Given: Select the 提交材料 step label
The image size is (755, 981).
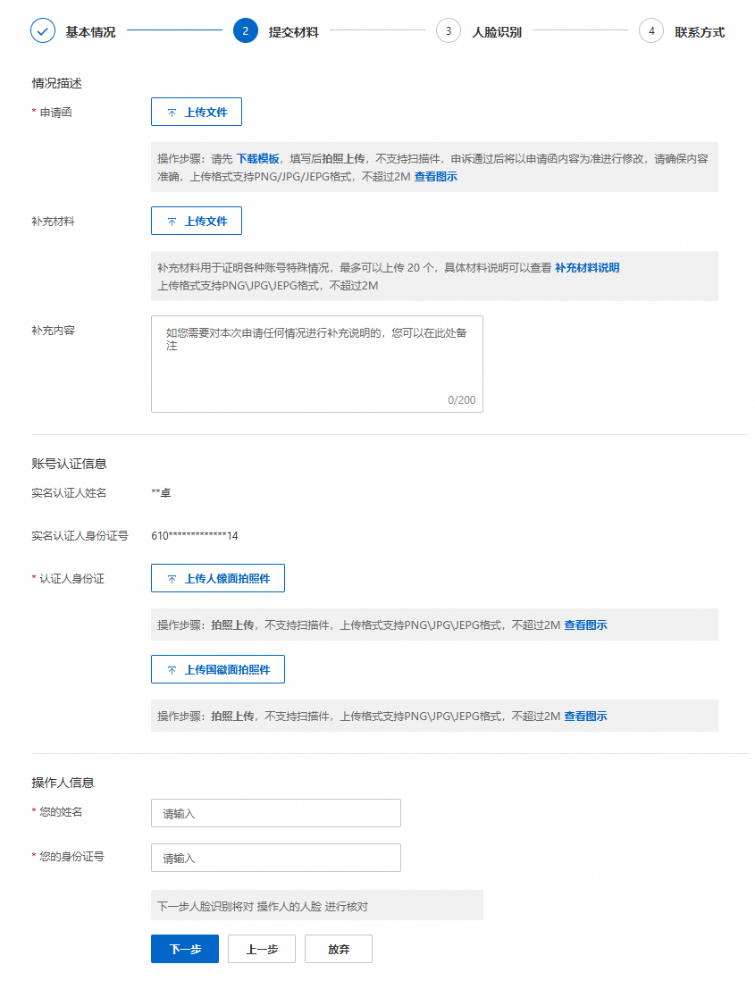Looking at the screenshot, I should [293, 32].
